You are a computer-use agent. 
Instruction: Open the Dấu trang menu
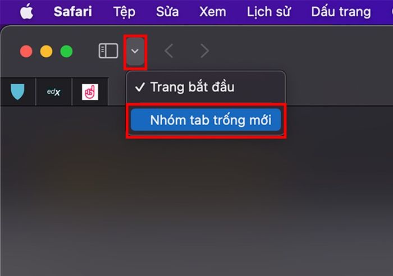click(x=341, y=12)
